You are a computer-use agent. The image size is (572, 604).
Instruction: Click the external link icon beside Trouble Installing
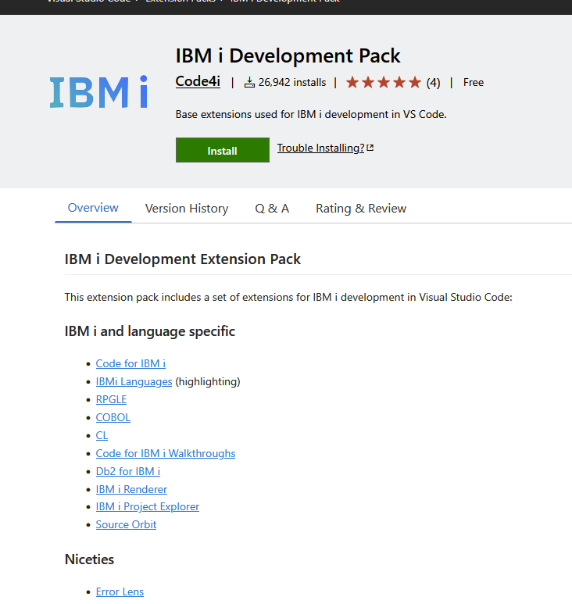click(370, 148)
